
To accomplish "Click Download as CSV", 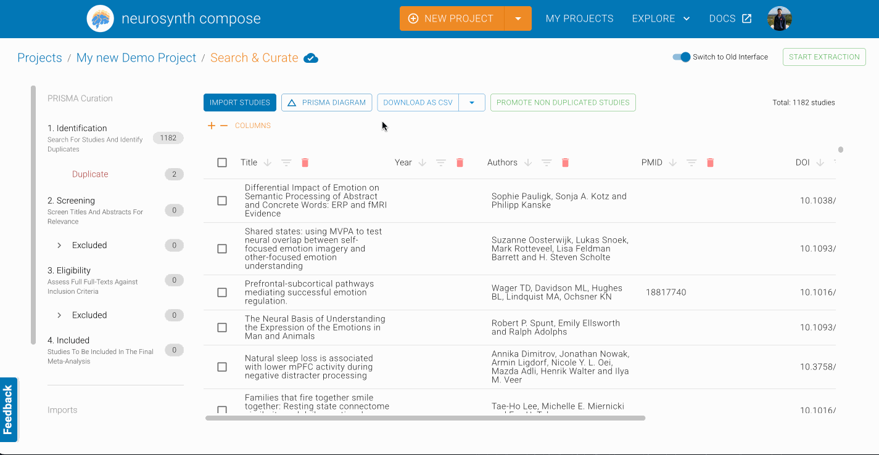I will pyautogui.click(x=418, y=103).
